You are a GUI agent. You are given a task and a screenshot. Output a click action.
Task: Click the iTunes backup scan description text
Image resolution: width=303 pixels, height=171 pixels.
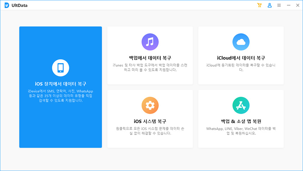point(150,67)
